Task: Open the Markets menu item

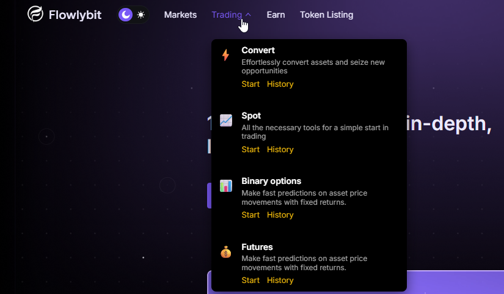Action: pyautogui.click(x=180, y=15)
